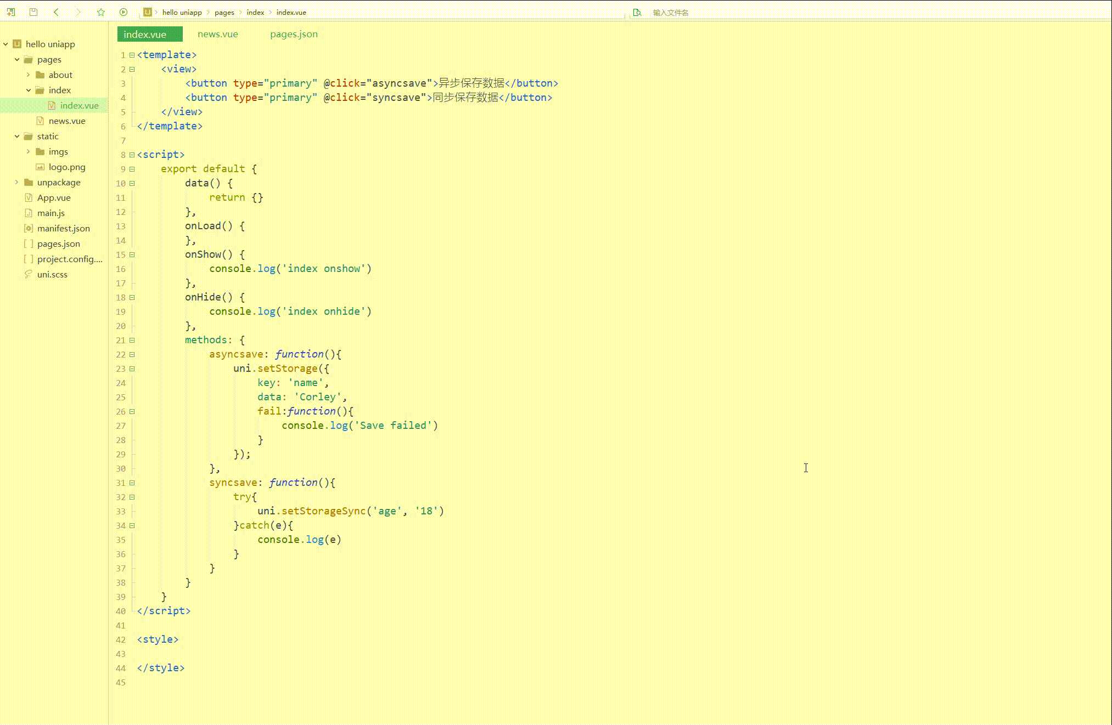Click the uni.scss file icon

[x=29, y=274]
